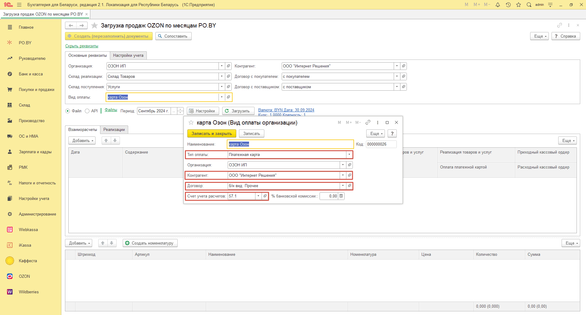
Task: Open the OZON section in sidebar
Action: pyautogui.click(x=24, y=276)
